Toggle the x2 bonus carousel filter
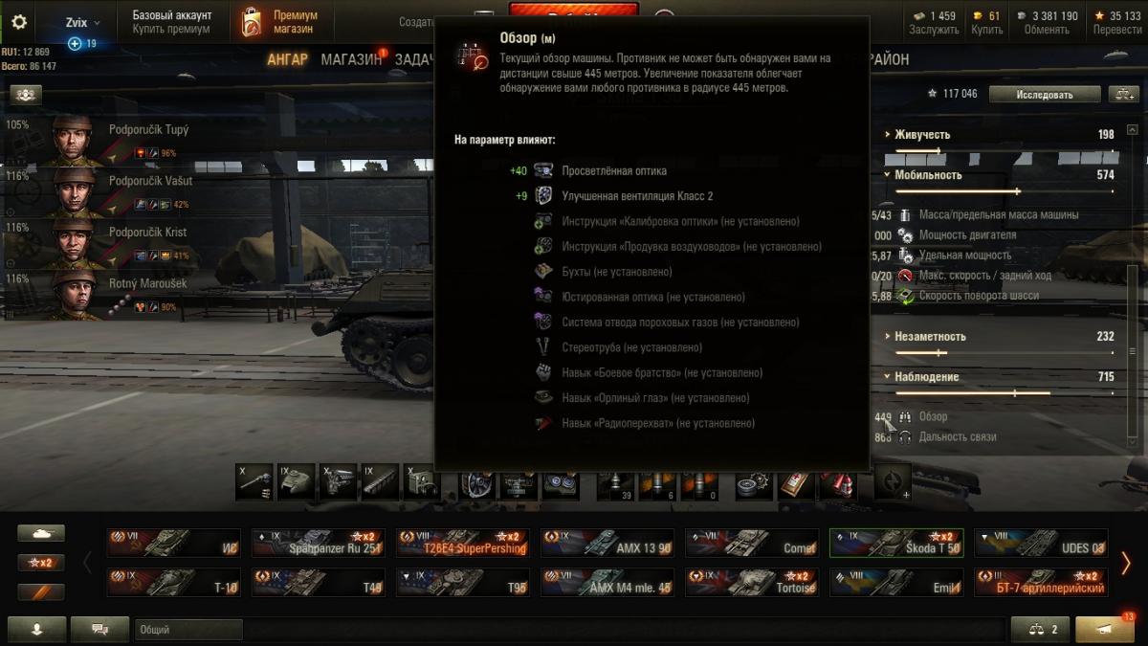 41,563
